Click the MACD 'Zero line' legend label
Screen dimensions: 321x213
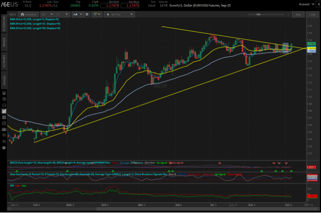[150, 163]
